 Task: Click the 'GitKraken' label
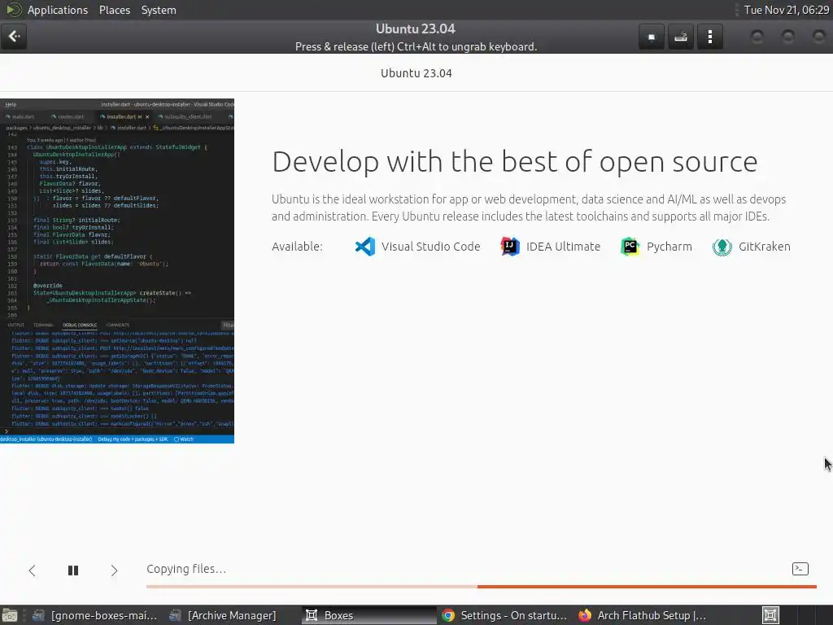[x=765, y=247]
